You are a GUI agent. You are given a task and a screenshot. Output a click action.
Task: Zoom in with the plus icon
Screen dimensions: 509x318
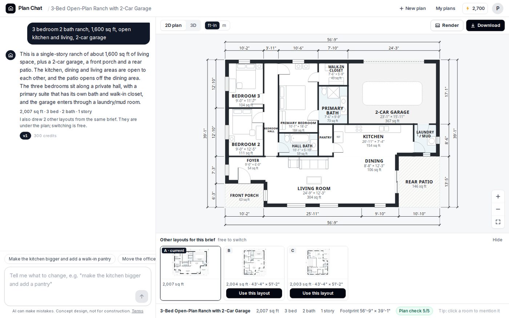pos(498,197)
